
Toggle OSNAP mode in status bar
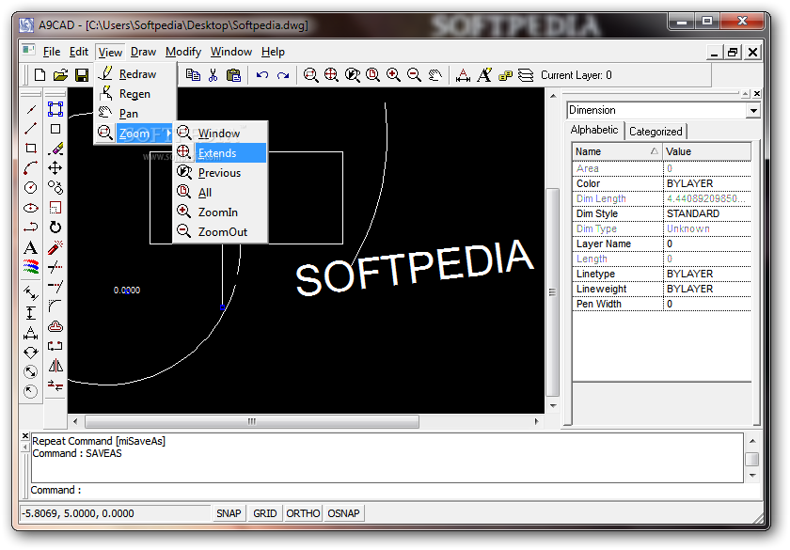pos(343,513)
